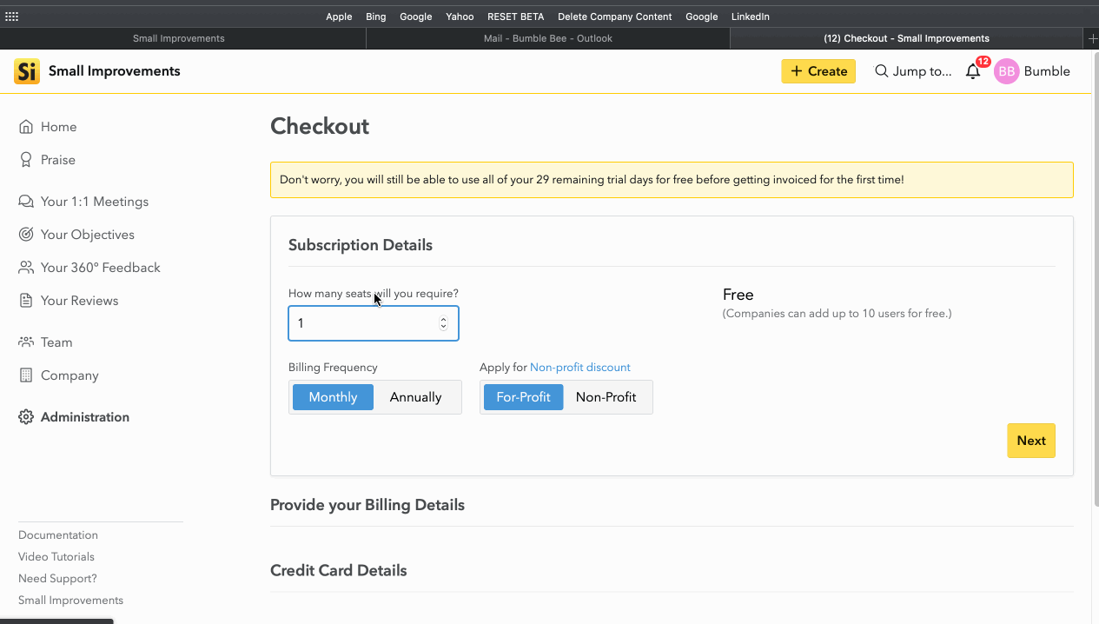The image size is (1099, 624).
Task: Click the Checkout page heading
Action: click(x=320, y=126)
